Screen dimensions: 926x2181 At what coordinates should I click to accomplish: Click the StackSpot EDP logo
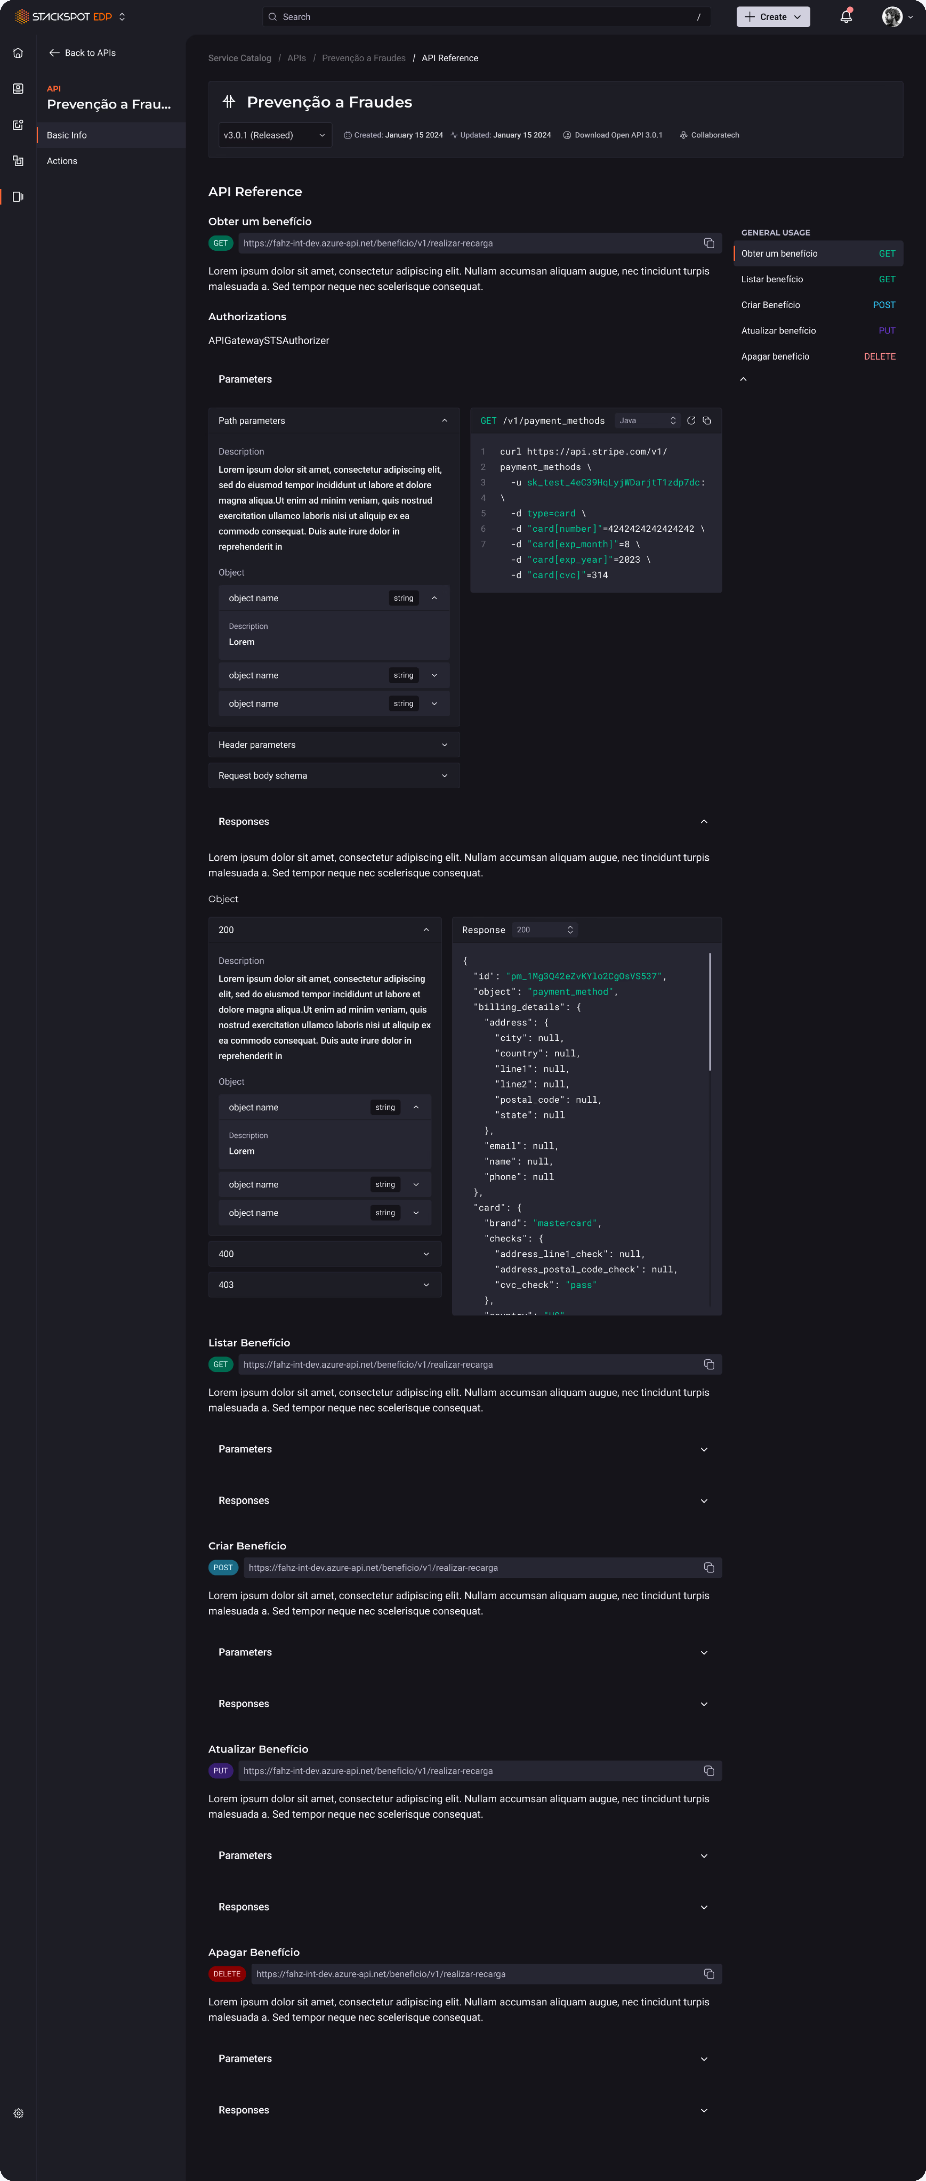point(64,17)
